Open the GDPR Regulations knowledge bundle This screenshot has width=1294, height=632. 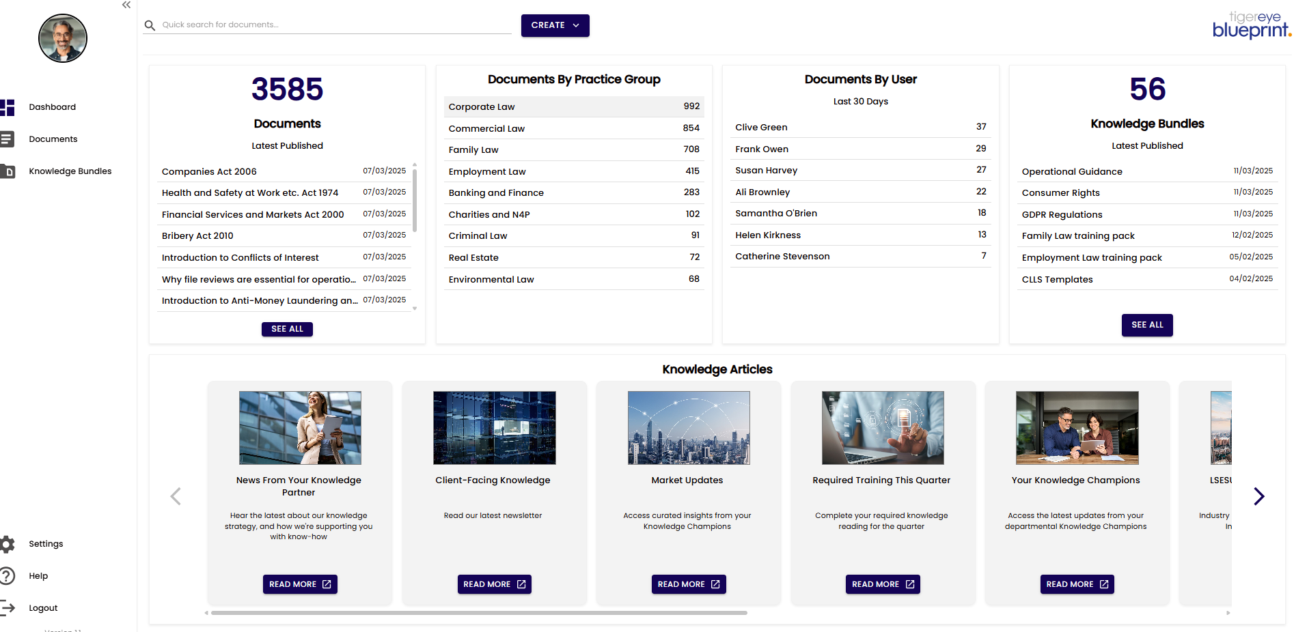tap(1062, 215)
